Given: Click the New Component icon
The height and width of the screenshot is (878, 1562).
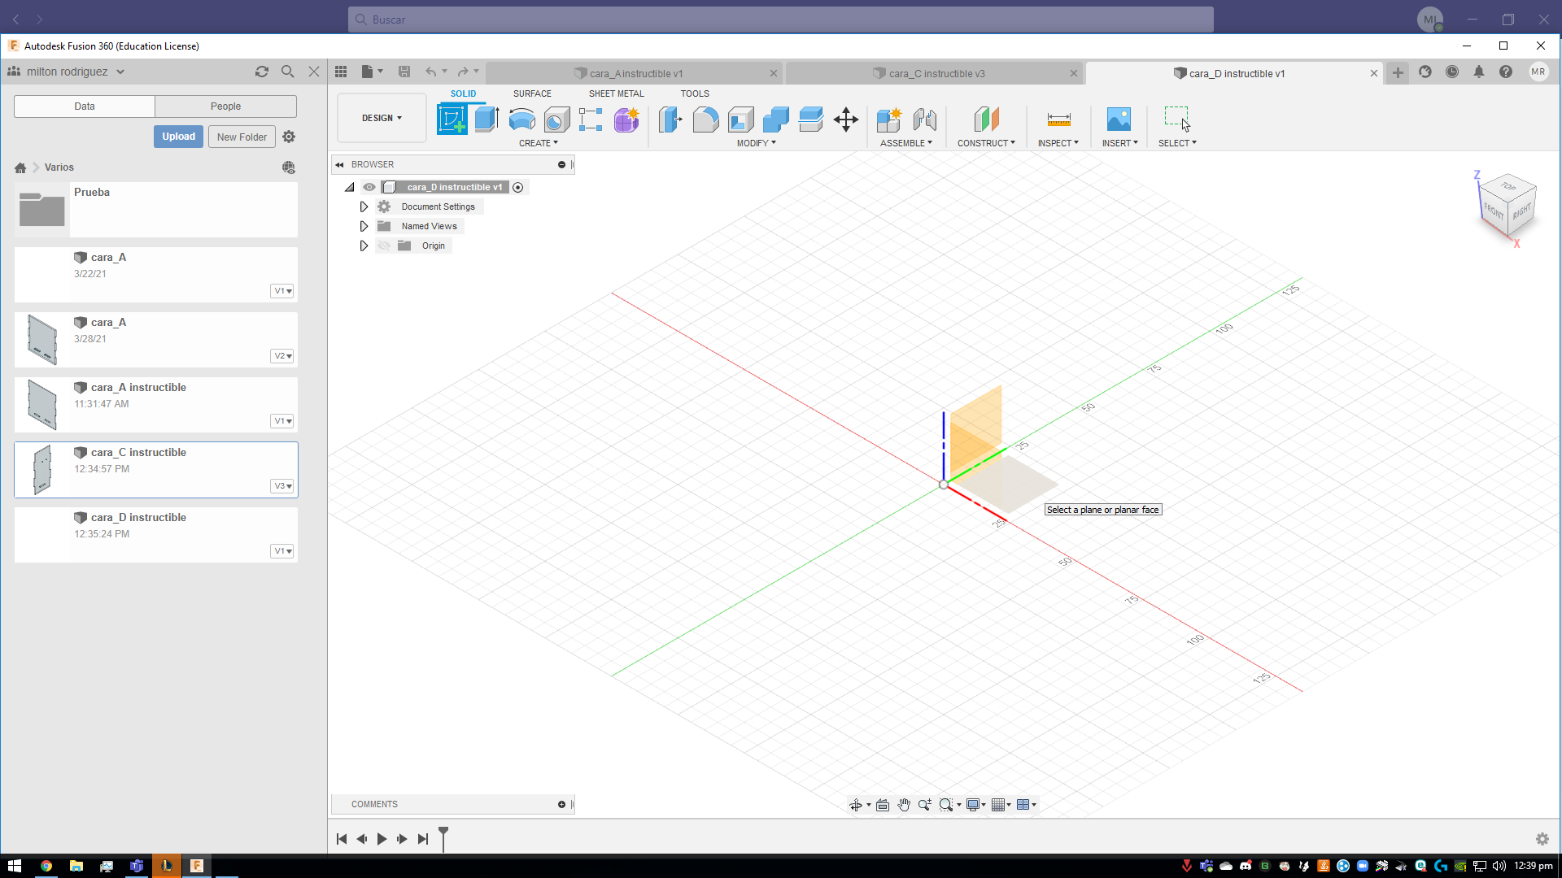Looking at the screenshot, I should click(888, 120).
